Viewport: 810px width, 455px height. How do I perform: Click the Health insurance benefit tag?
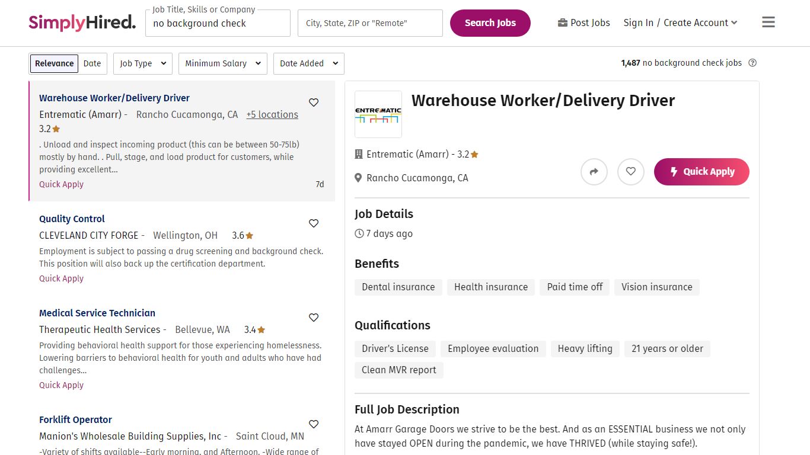[491, 287]
